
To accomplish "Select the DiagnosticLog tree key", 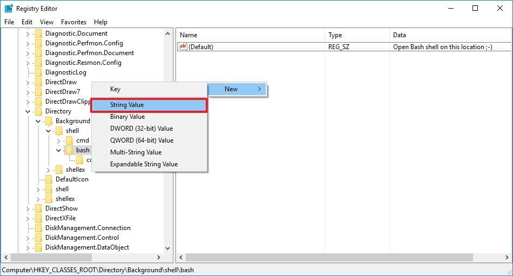I will point(66,72).
